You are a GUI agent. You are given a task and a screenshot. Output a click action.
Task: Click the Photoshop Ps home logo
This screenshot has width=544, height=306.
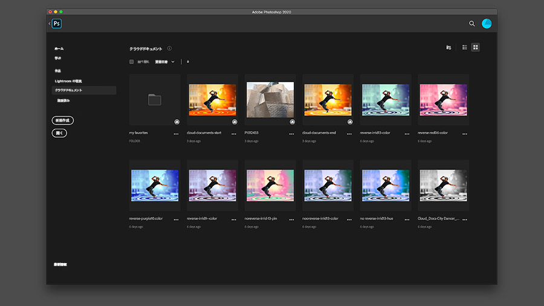pos(57,24)
